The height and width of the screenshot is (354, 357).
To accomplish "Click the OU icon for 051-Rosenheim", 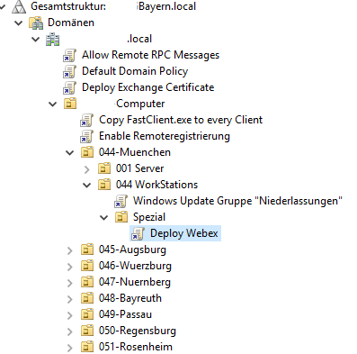I will pyautogui.click(x=87, y=347).
